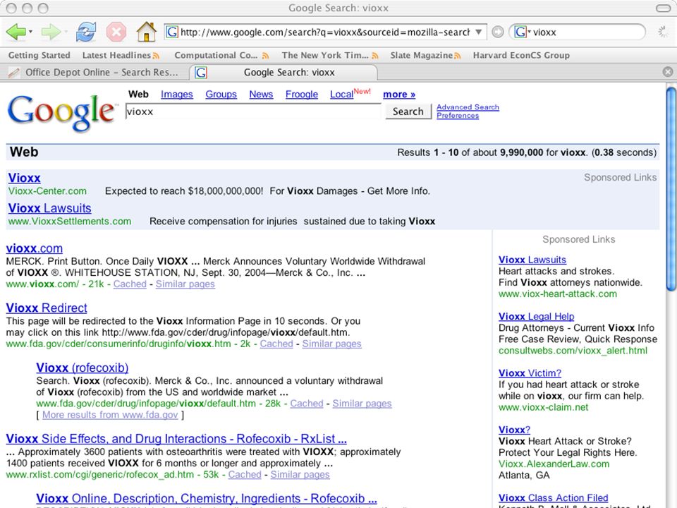Click the Go button beside address bar
This screenshot has height=508, width=677.
pyautogui.click(x=498, y=32)
